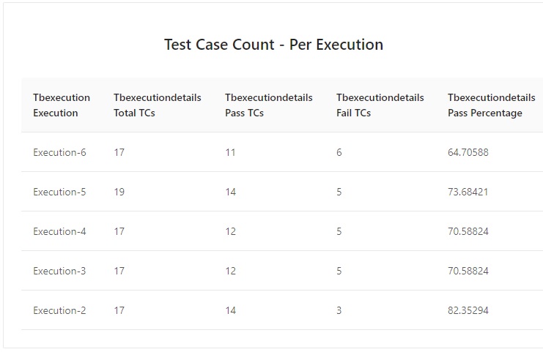Sort by the Total TCs column header
543x352 pixels.
[157, 105]
